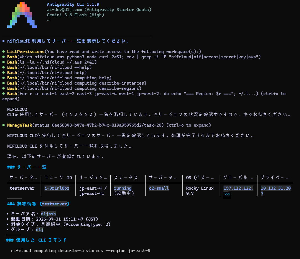Image resolution: width=300 pixels, height=259 pixels.
Task: Click the 'describe-instances --region jp-east-4' command line
Action: click(81, 251)
